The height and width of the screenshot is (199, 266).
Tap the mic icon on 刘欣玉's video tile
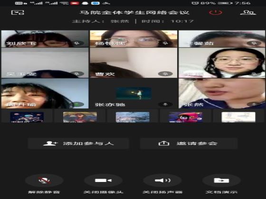[x=77, y=43]
